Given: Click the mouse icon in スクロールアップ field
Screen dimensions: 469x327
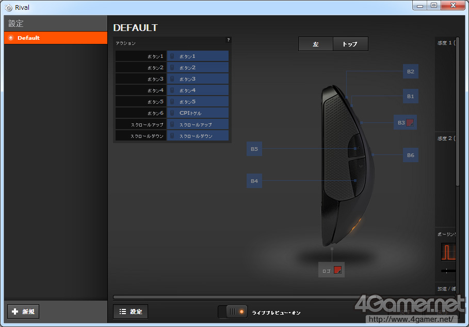Looking at the screenshot, I should [172, 124].
